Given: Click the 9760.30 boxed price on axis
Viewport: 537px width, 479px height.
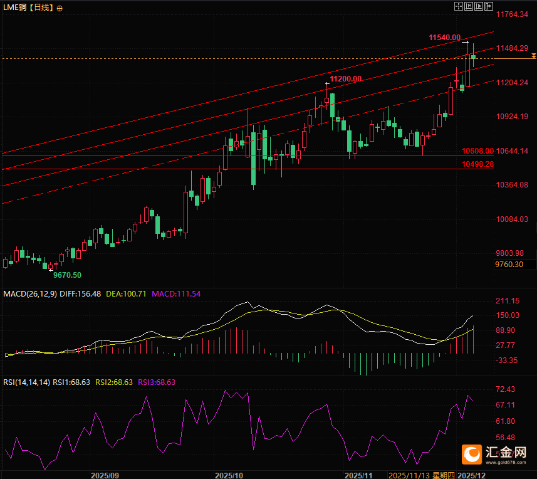Looking at the screenshot, I should pyautogui.click(x=509, y=265).
